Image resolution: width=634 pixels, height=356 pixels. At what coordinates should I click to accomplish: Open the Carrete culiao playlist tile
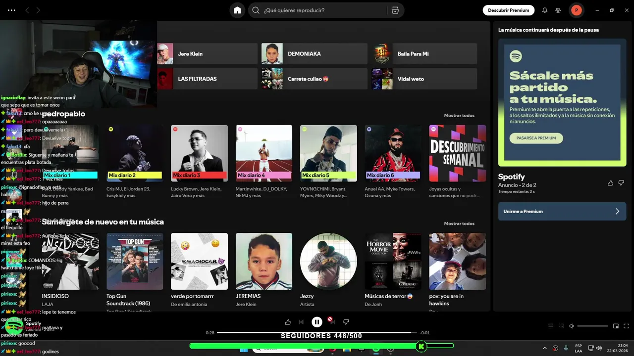[315, 79]
